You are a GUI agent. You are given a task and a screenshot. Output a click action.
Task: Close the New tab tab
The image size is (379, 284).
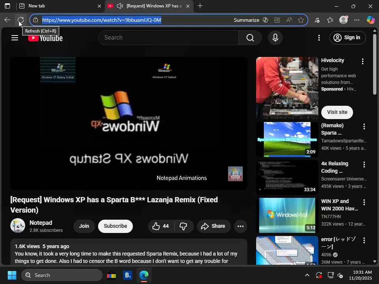(99, 6)
